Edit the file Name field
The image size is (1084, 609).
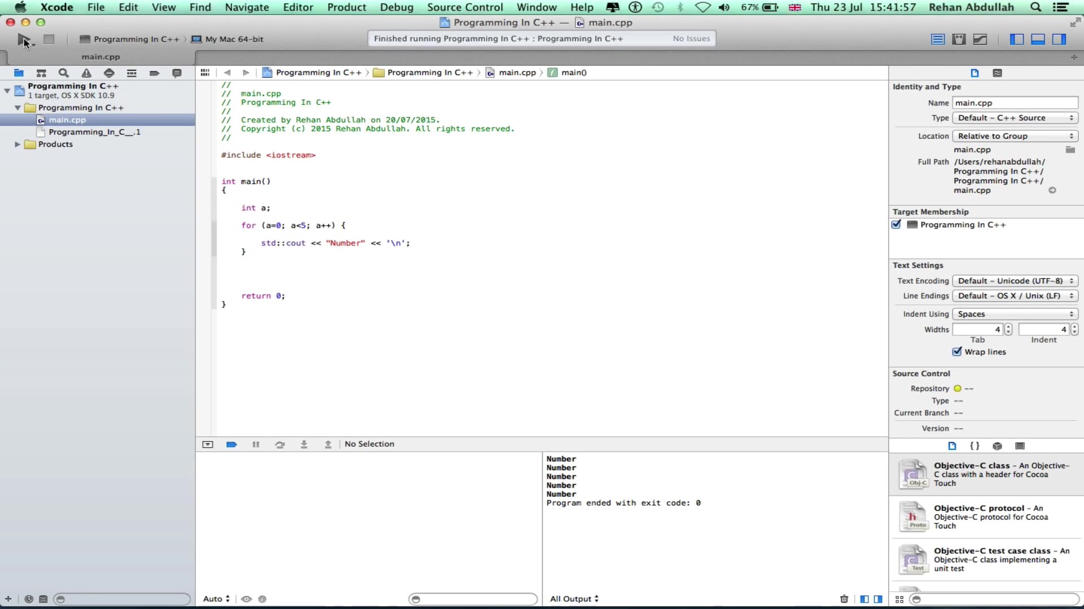pyautogui.click(x=1015, y=103)
